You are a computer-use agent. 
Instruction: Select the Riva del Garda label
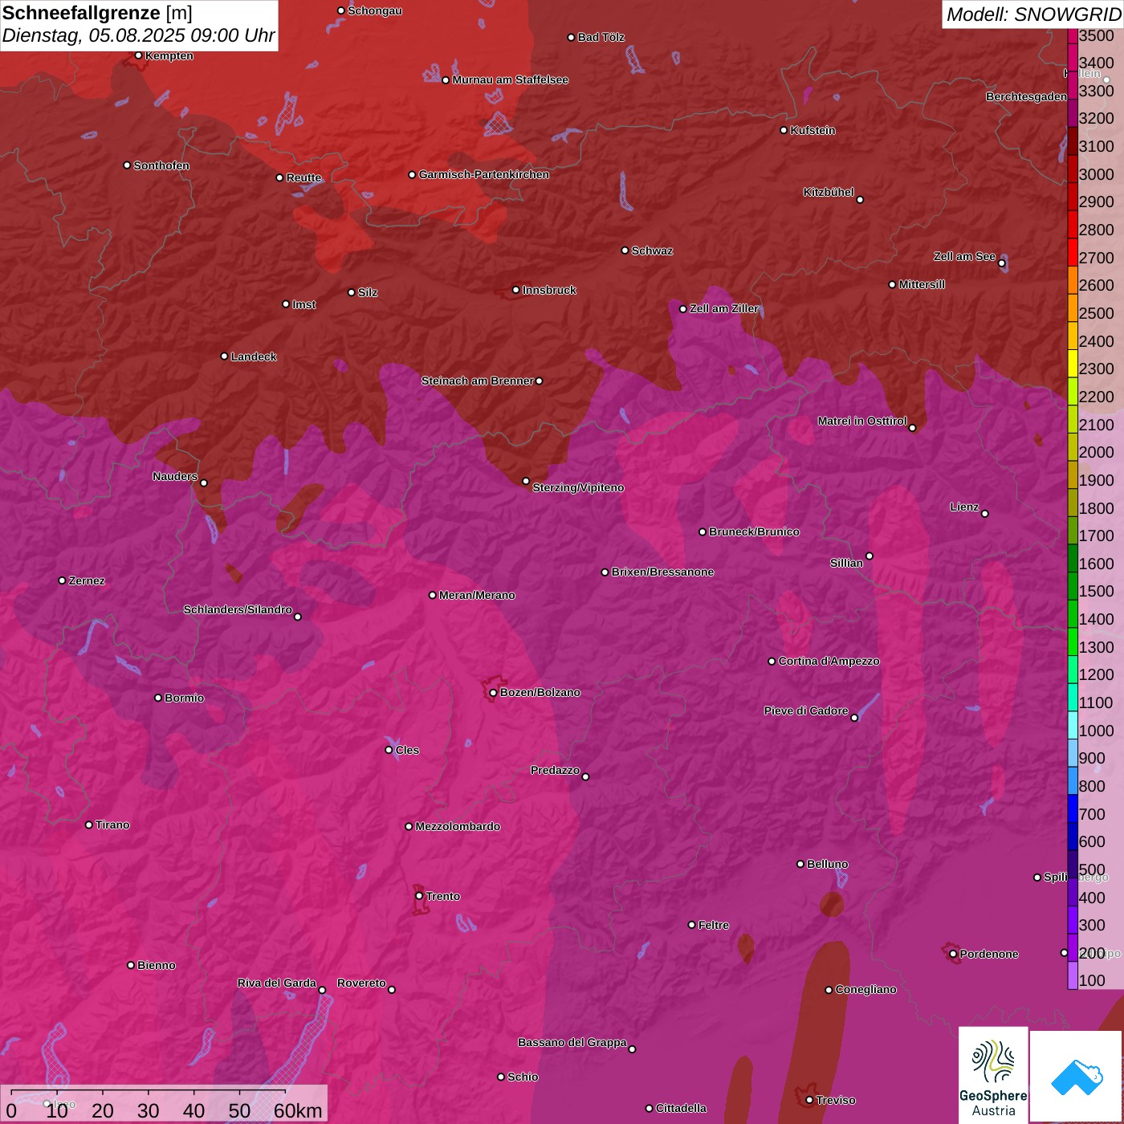pyautogui.click(x=277, y=983)
